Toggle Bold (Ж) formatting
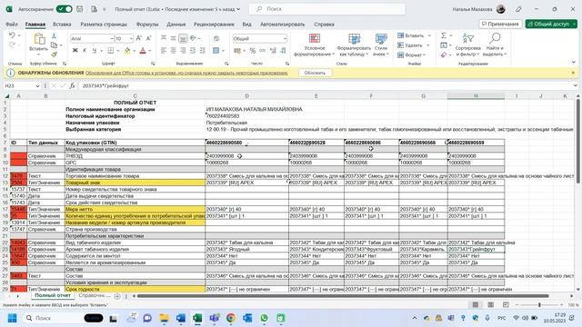 [x=75, y=51]
